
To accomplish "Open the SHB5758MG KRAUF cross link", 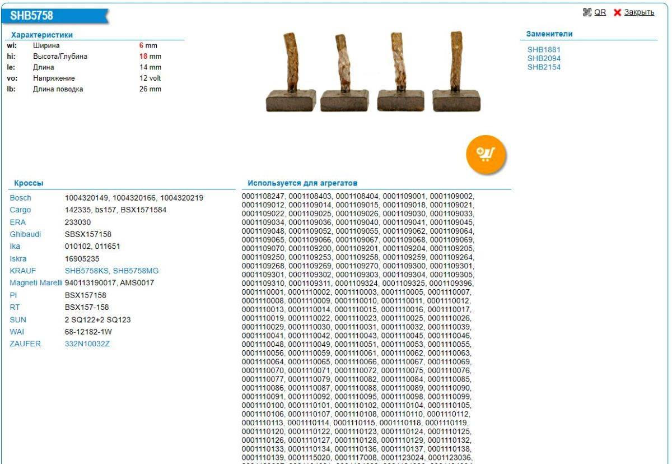I will click(x=136, y=271).
